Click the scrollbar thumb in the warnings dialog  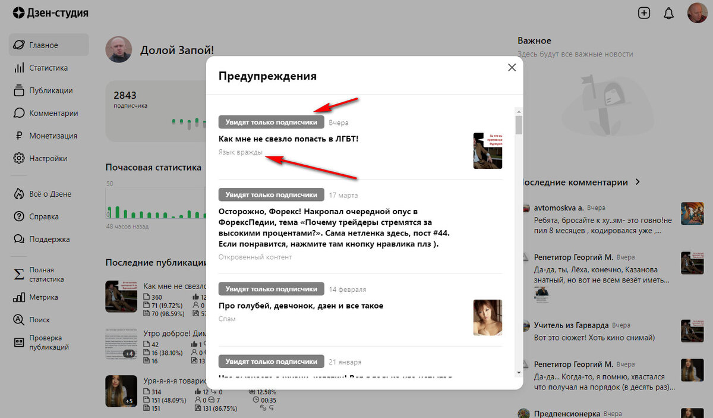click(x=519, y=125)
